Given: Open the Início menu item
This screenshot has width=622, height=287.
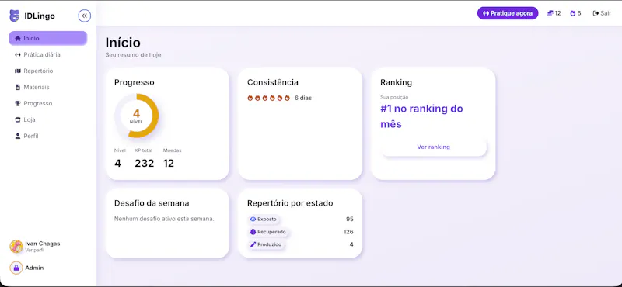Looking at the screenshot, I should pyautogui.click(x=48, y=39).
